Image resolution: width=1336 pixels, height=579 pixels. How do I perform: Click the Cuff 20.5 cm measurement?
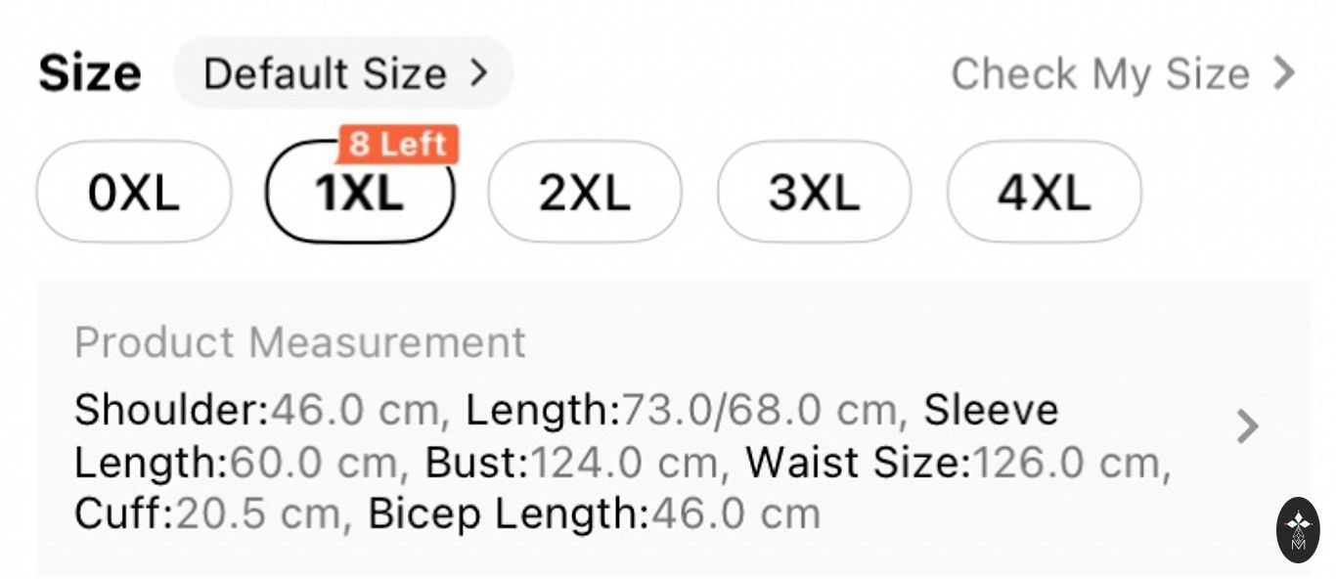pyautogui.click(x=211, y=513)
